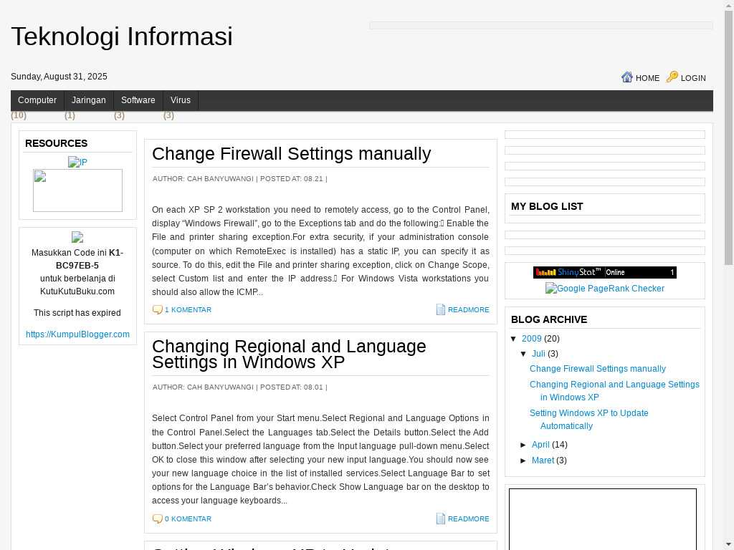Click the ShinyStat online counter badge
734x550 pixels.
(x=605, y=272)
